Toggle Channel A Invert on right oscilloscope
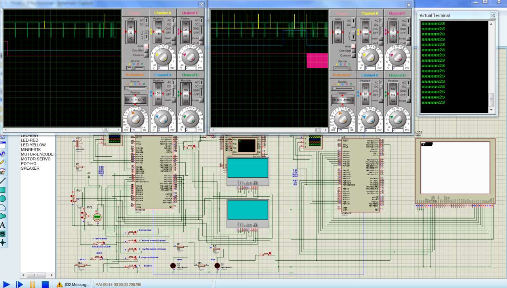Viewport: 507px width, 288px height. tap(381, 38)
